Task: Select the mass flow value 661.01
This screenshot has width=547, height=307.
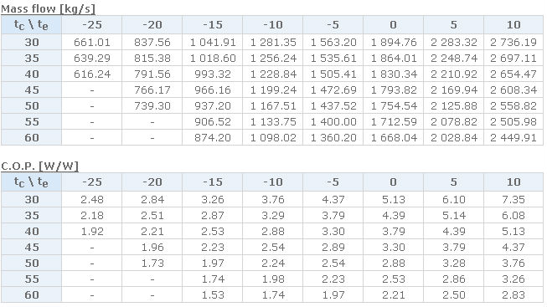Action: [92, 42]
